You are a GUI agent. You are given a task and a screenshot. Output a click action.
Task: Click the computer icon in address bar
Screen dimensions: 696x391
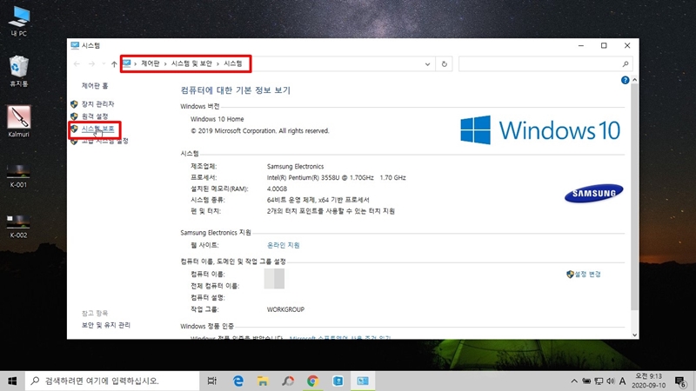point(127,63)
